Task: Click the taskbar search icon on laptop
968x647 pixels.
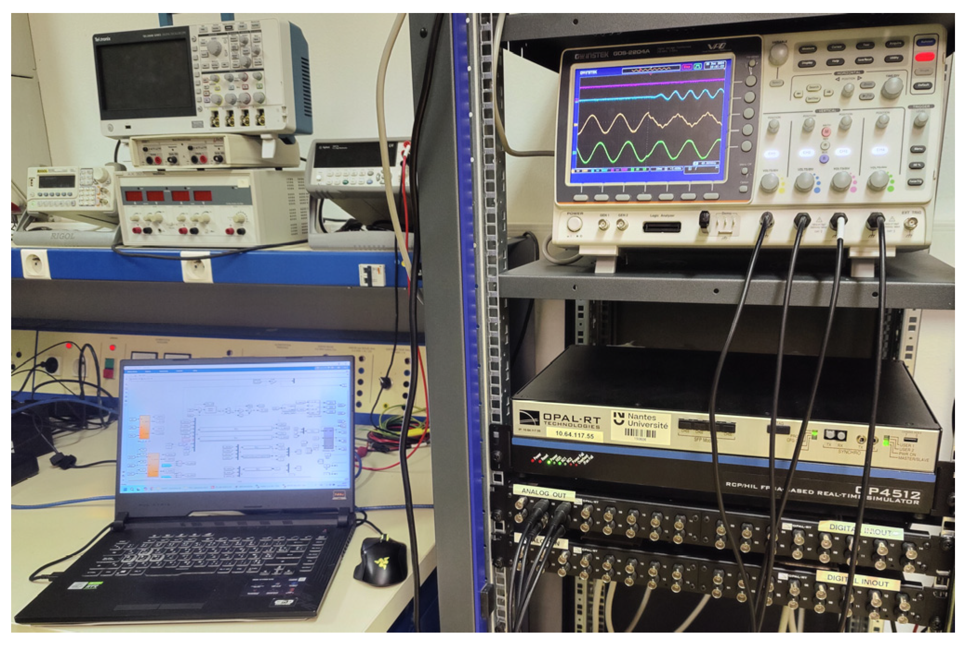Action: click(x=131, y=489)
